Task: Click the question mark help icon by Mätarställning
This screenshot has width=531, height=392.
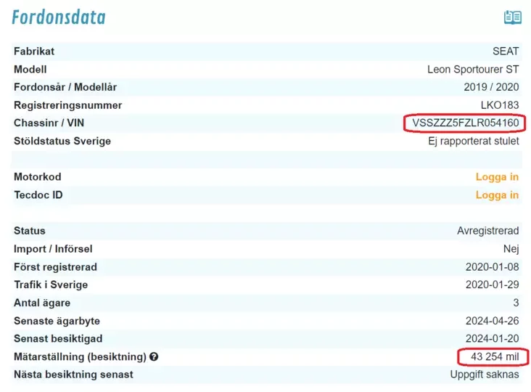Action: click(154, 357)
